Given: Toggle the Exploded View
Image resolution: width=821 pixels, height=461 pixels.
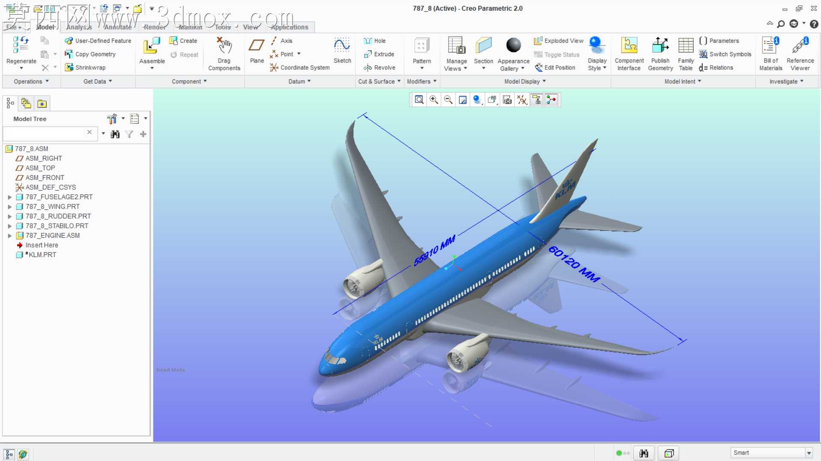Looking at the screenshot, I should tap(558, 41).
